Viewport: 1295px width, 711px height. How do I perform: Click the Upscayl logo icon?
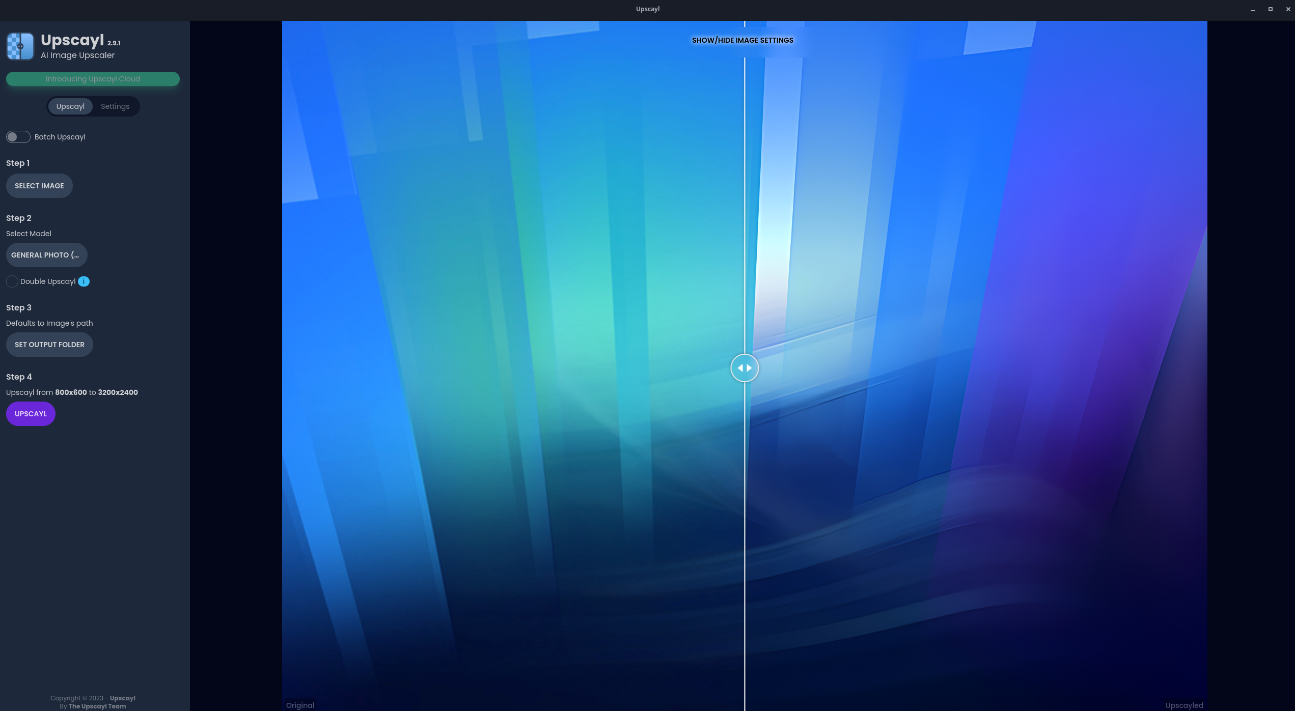[x=19, y=46]
